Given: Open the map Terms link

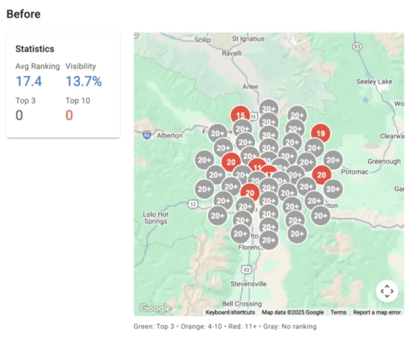Looking at the screenshot, I should pyautogui.click(x=338, y=312).
